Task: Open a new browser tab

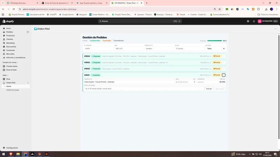Action: (x=147, y=3)
